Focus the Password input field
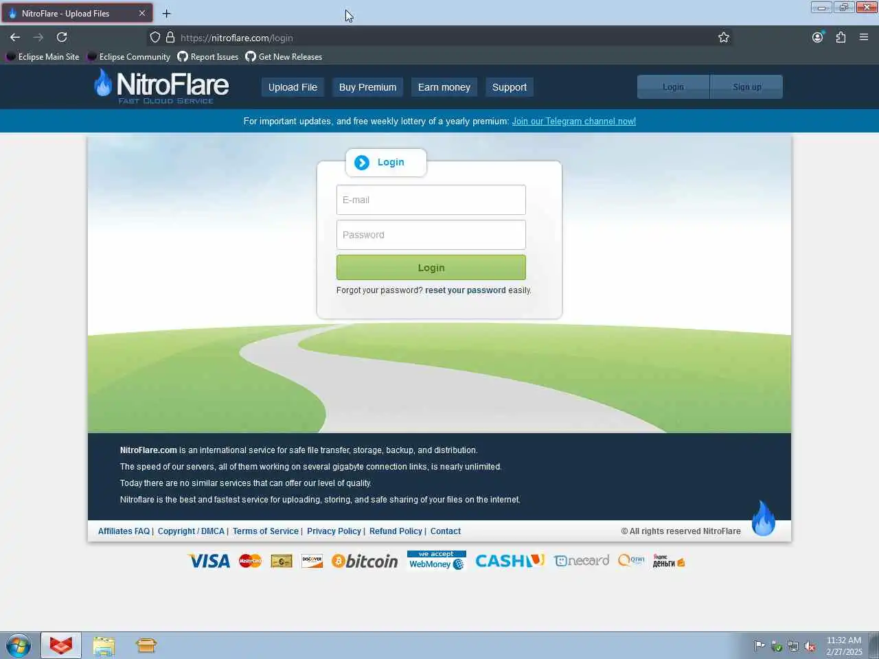Screen dimensions: 879x659 pyautogui.click(x=431, y=235)
